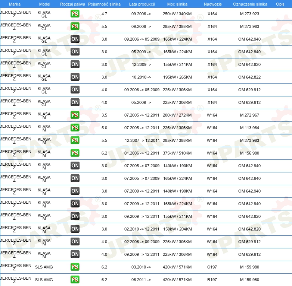
Task: Click the PB icon for the 510KM Klasa M
Action: [x=75, y=153]
